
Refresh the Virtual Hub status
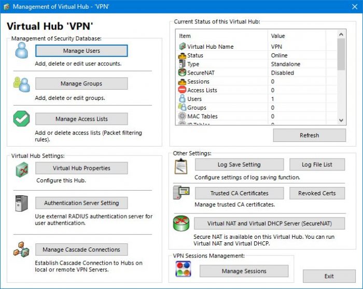coord(310,135)
